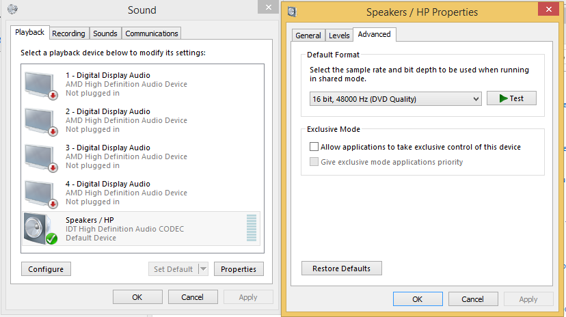Click the Sound window title bar speaker icon
Screen dimensions: 566x317
tap(13, 10)
